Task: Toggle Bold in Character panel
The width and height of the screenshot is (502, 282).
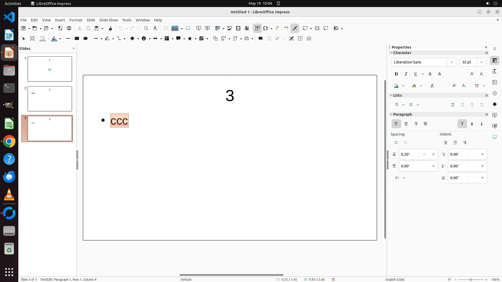Action: click(396, 74)
